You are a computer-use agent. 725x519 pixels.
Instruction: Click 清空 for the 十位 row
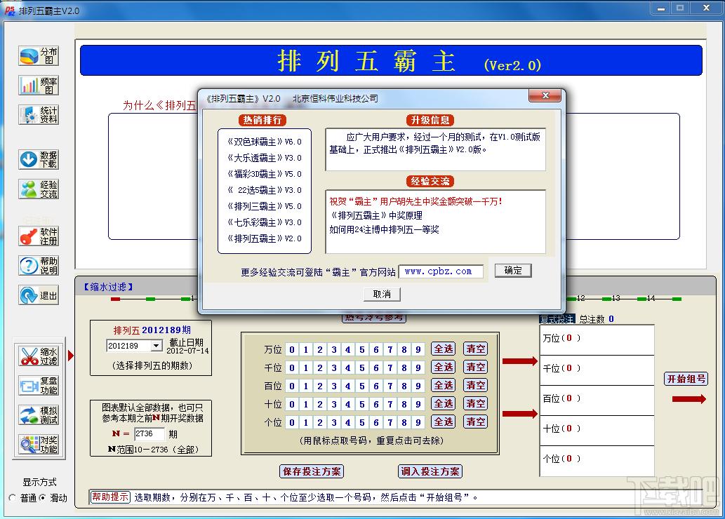pyautogui.click(x=475, y=403)
